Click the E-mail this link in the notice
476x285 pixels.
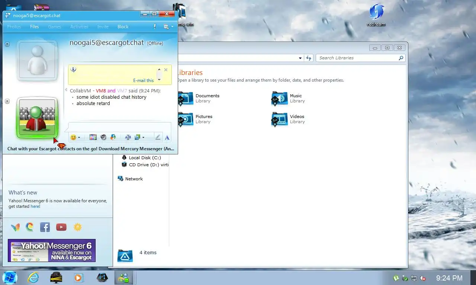(x=144, y=81)
